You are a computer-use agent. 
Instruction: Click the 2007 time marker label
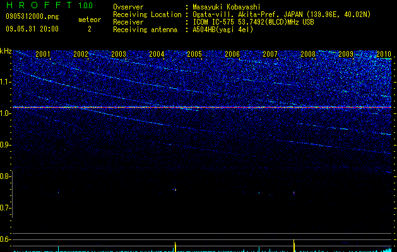tap(270, 54)
